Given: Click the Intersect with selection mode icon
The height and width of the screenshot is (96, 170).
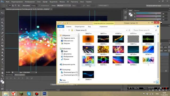Looking at the screenshot, I should tap(19, 6).
